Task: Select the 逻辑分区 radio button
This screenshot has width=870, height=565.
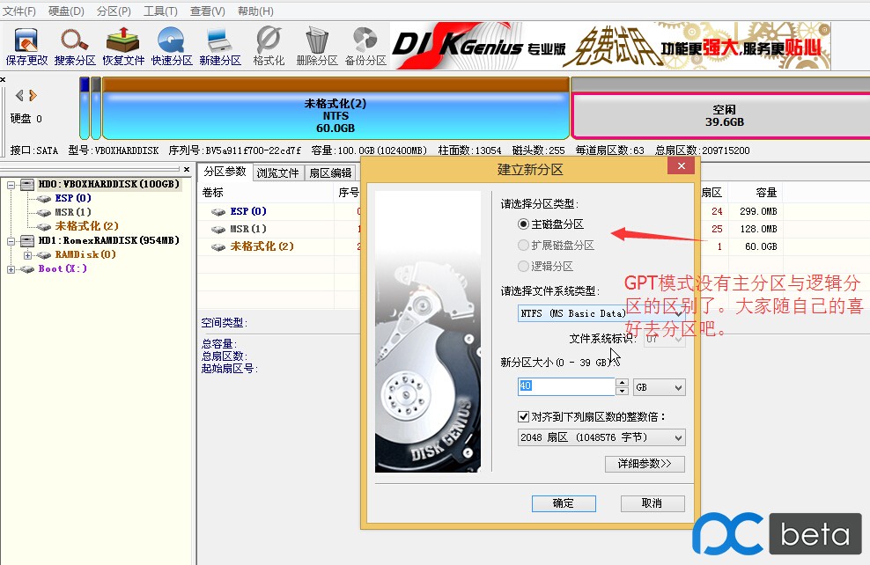Action: click(x=523, y=268)
